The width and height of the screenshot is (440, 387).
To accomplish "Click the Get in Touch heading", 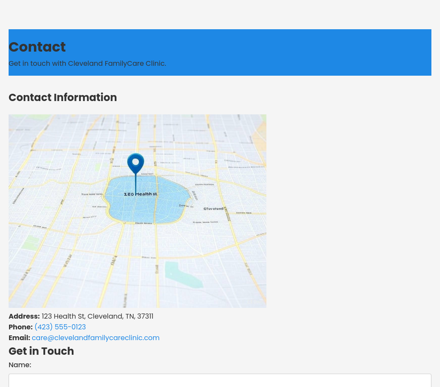I will [41, 351].
